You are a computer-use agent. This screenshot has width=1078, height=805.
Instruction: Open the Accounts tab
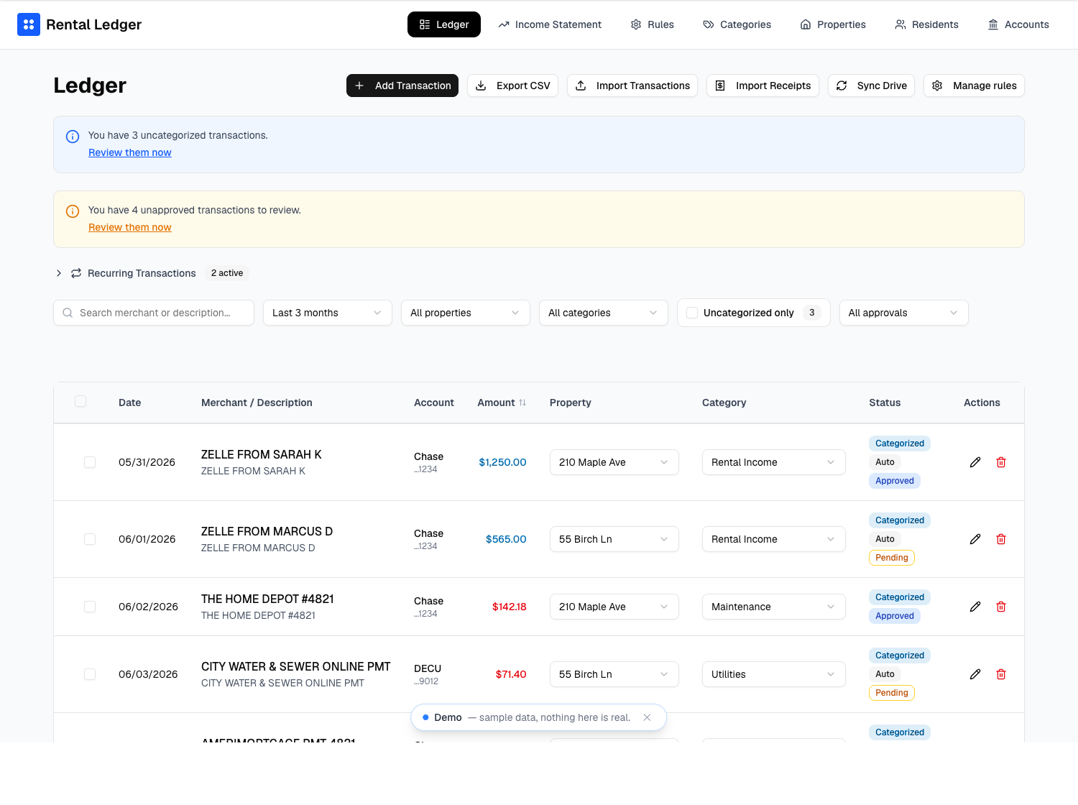point(1018,24)
